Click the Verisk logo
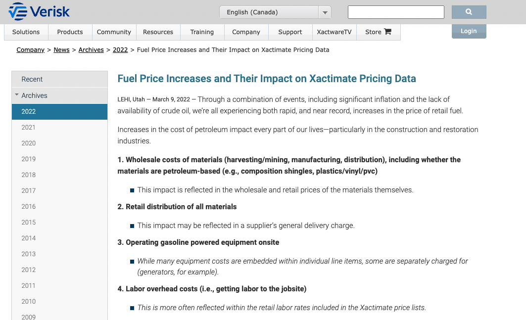This screenshot has height=320, width=526. pyautogui.click(x=39, y=11)
